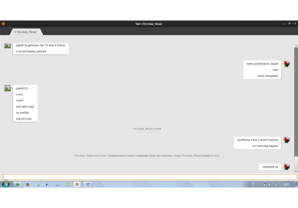This screenshot has height=208, width=298.
Task: Open the shield icon app in taskbar
Action: tap(88, 184)
